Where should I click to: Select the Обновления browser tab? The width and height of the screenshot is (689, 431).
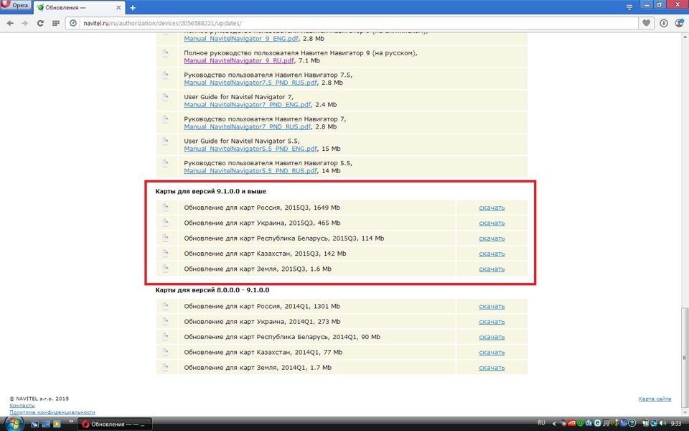[80, 7]
